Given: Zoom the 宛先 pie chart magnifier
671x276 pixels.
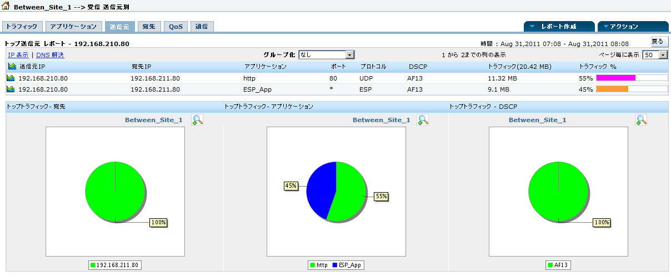Looking at the screenshot, I should pos(197,119).
